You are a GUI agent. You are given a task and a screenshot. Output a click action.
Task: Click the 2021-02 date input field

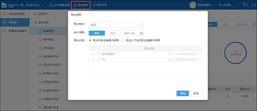[130, 33]
